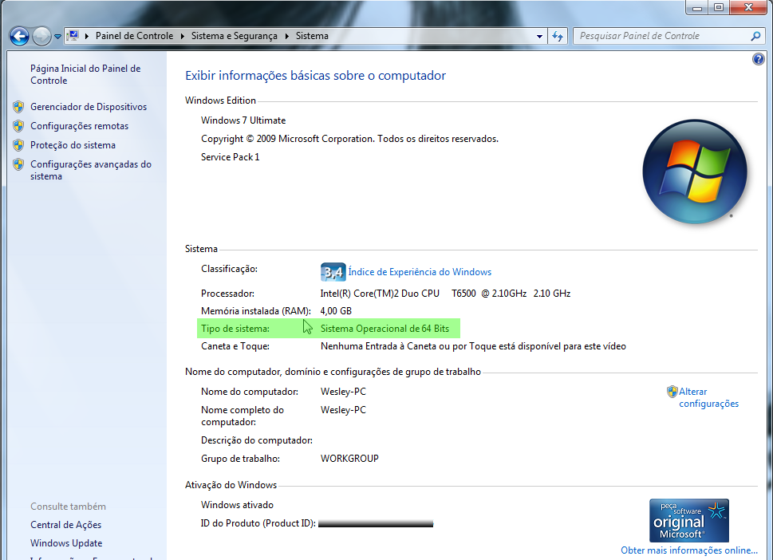Click the shield icon beside Gerenciador de Dispositivos

click(18, 107)
